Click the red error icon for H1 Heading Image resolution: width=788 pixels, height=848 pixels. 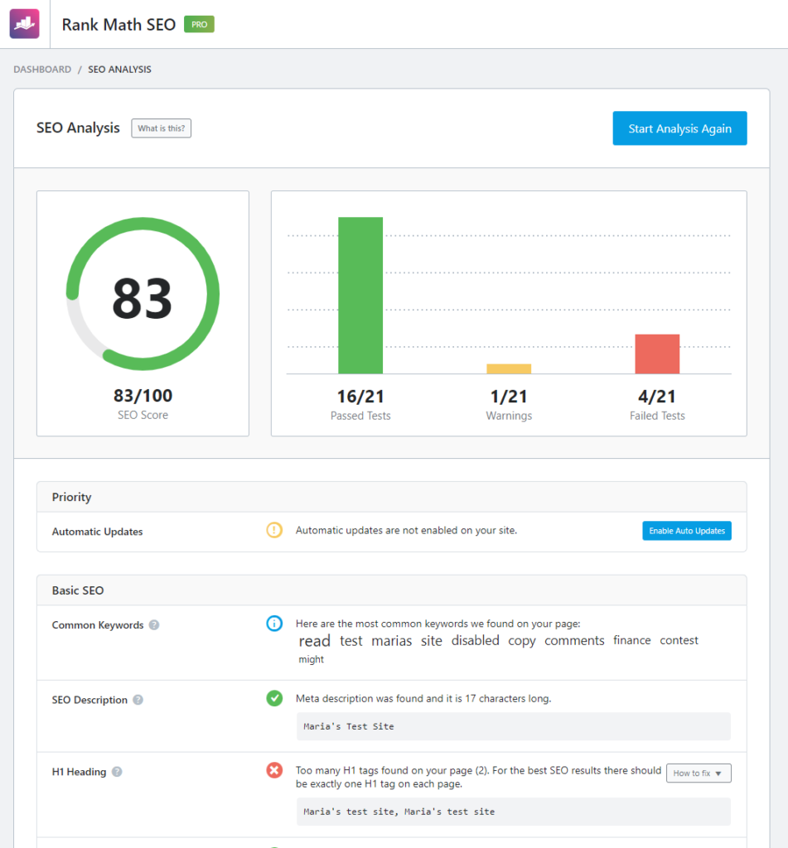[273, 770]
